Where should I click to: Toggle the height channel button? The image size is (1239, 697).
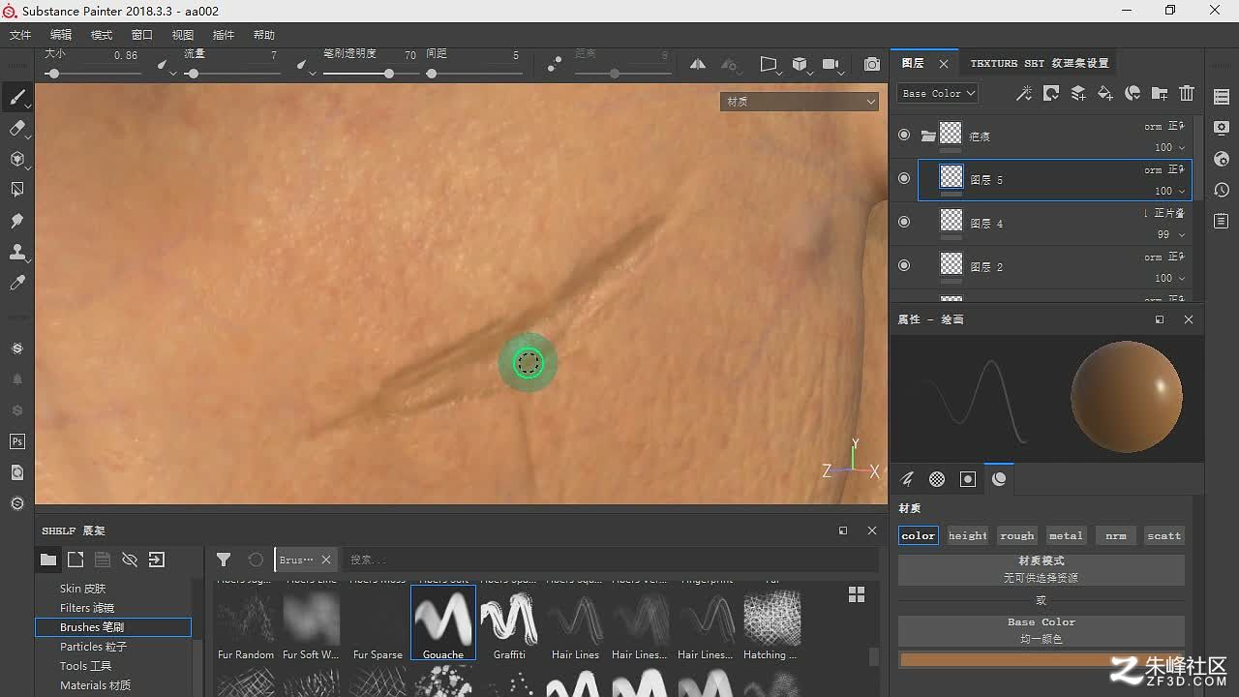pos(968,535)
